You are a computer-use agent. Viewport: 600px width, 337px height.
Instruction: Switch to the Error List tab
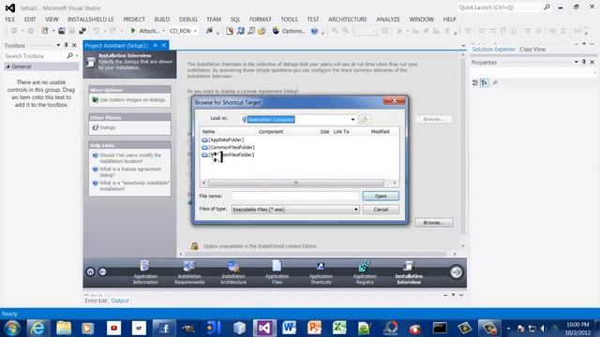point(96,300)
